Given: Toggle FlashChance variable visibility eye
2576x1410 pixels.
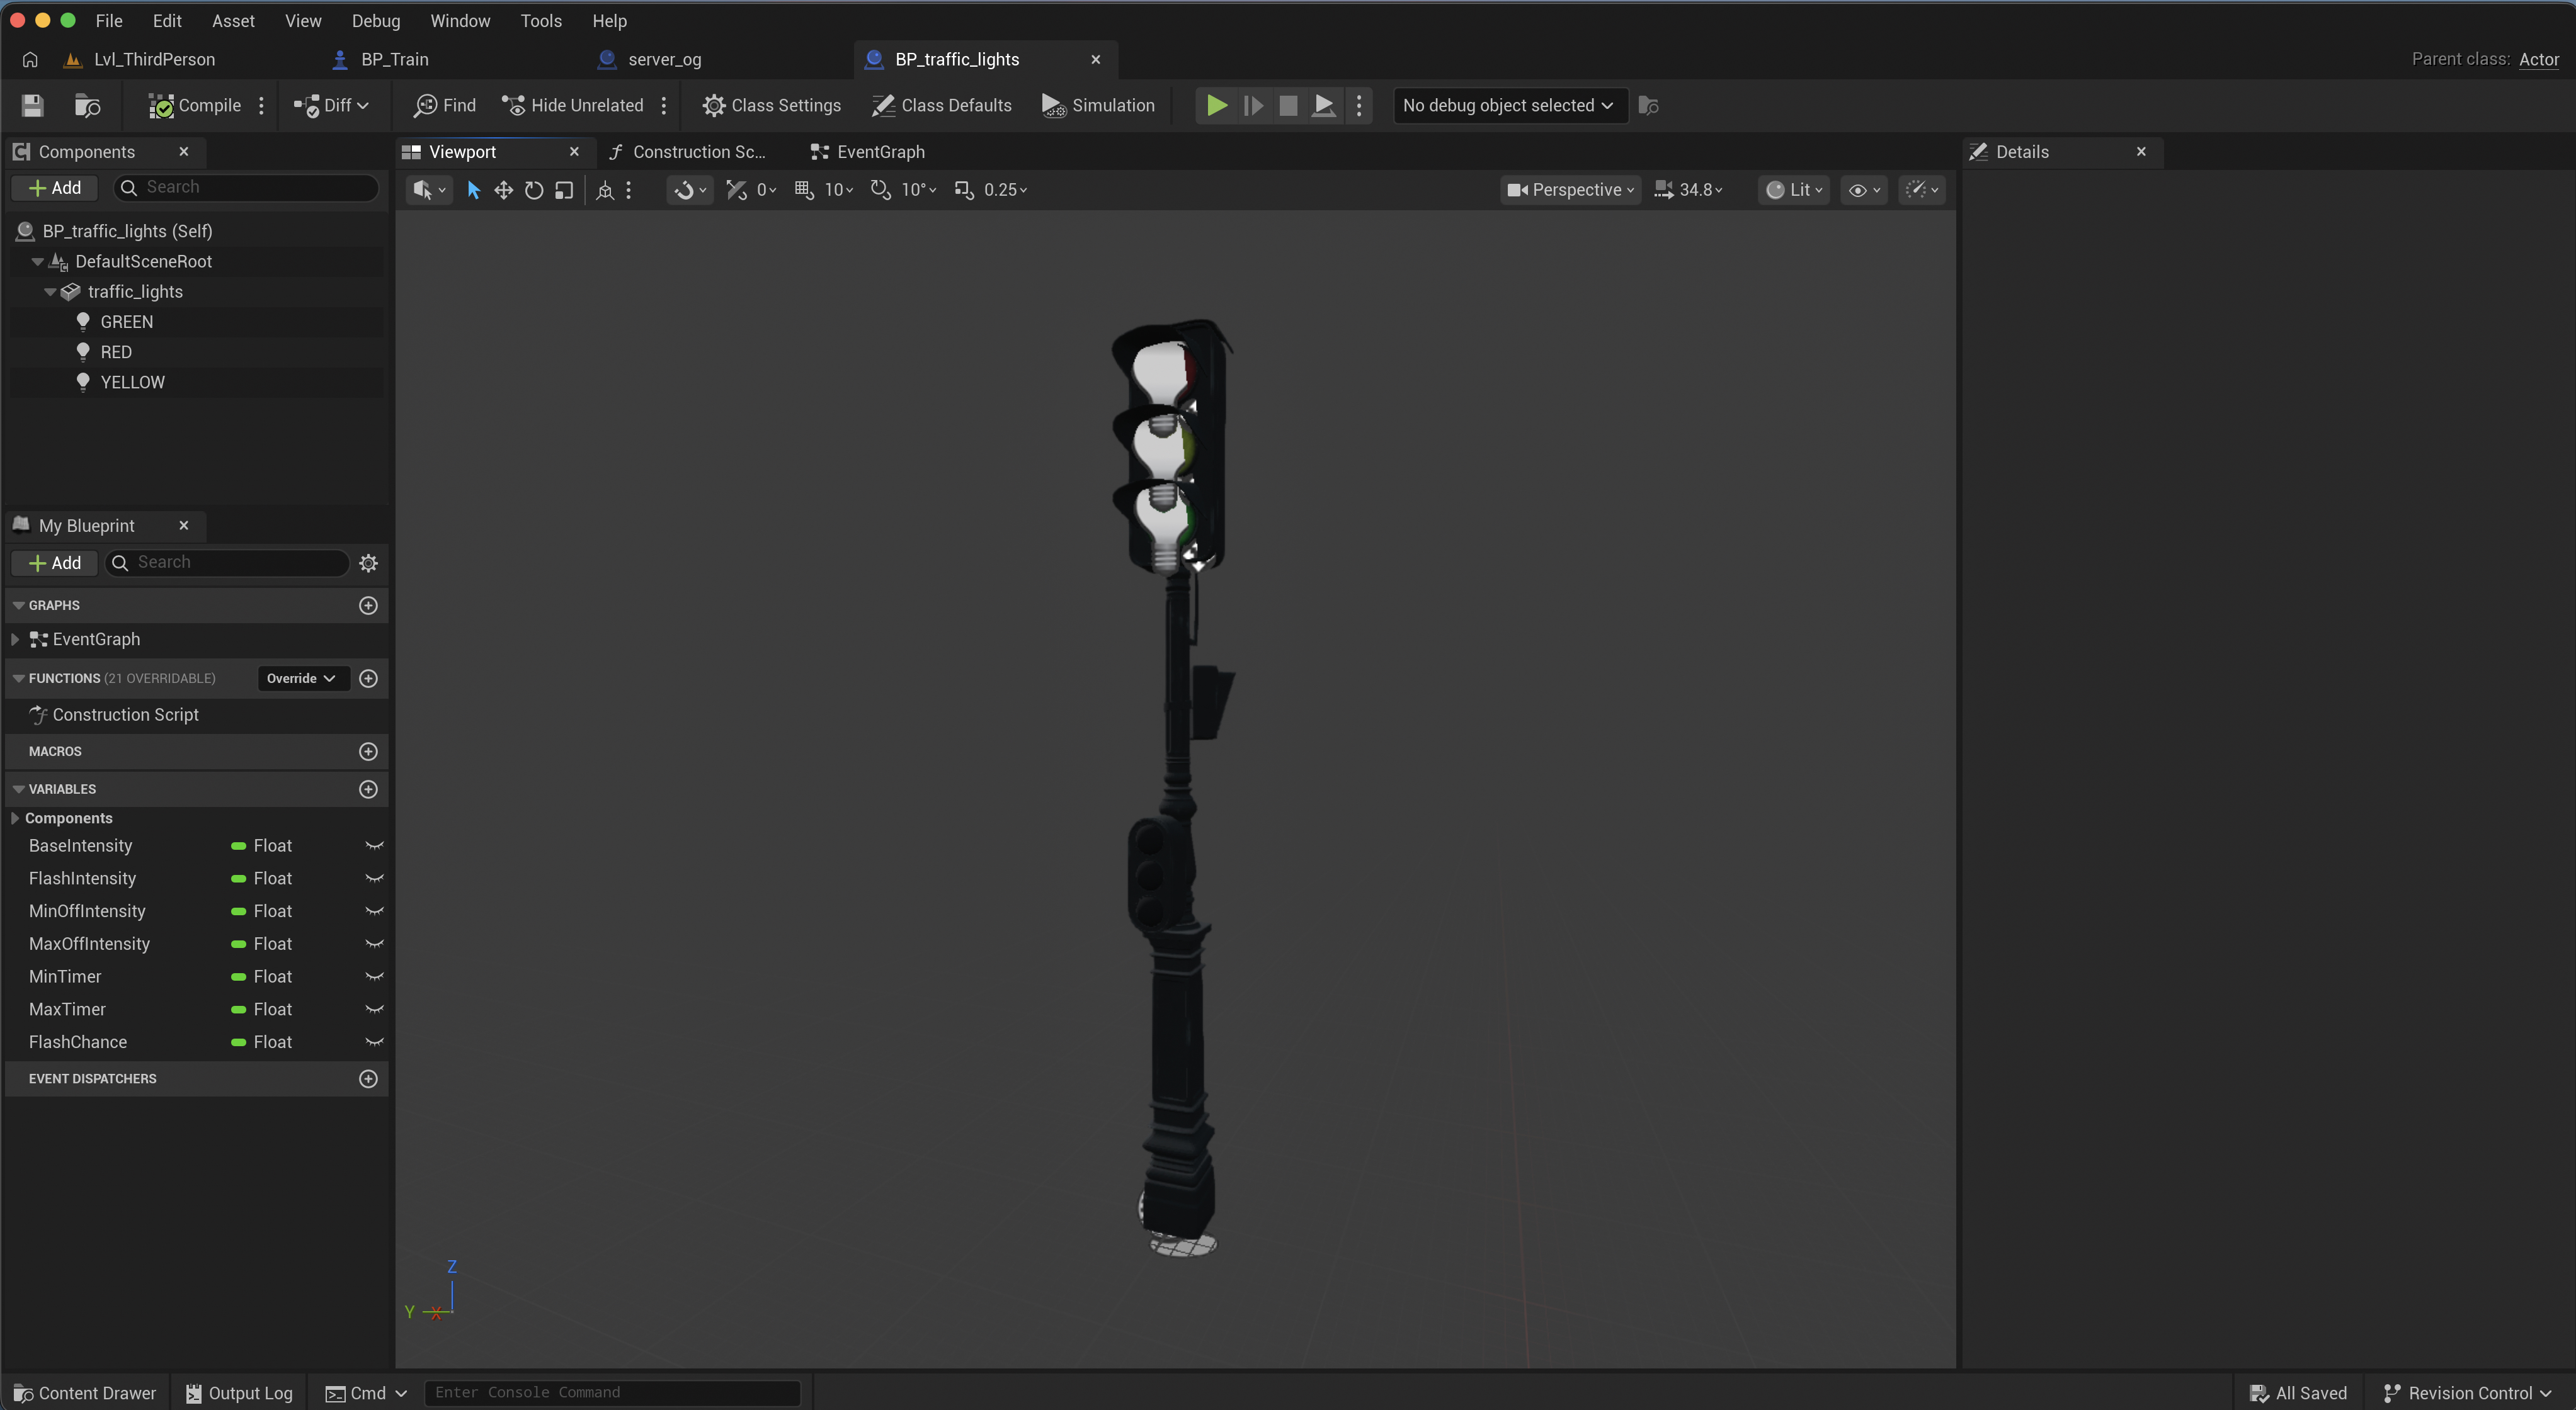Looking at the screenshot, I should [x=374, y=1042].
